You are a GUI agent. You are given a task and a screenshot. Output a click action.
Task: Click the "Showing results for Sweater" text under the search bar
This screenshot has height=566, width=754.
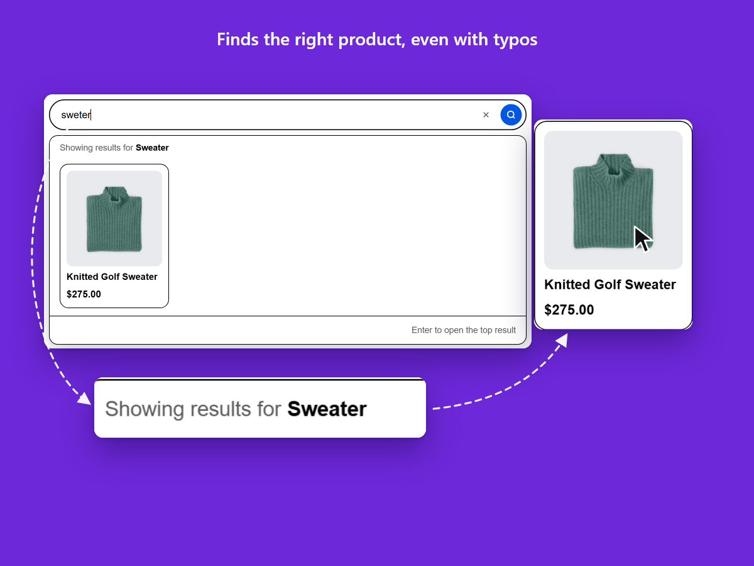pos(114,148)
